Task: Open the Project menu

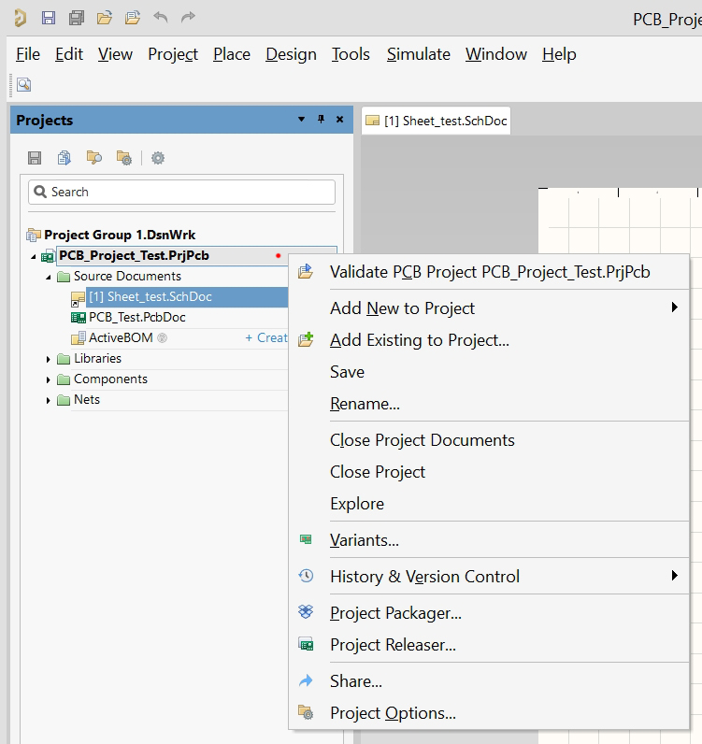Action: click(x=173, y=54)
